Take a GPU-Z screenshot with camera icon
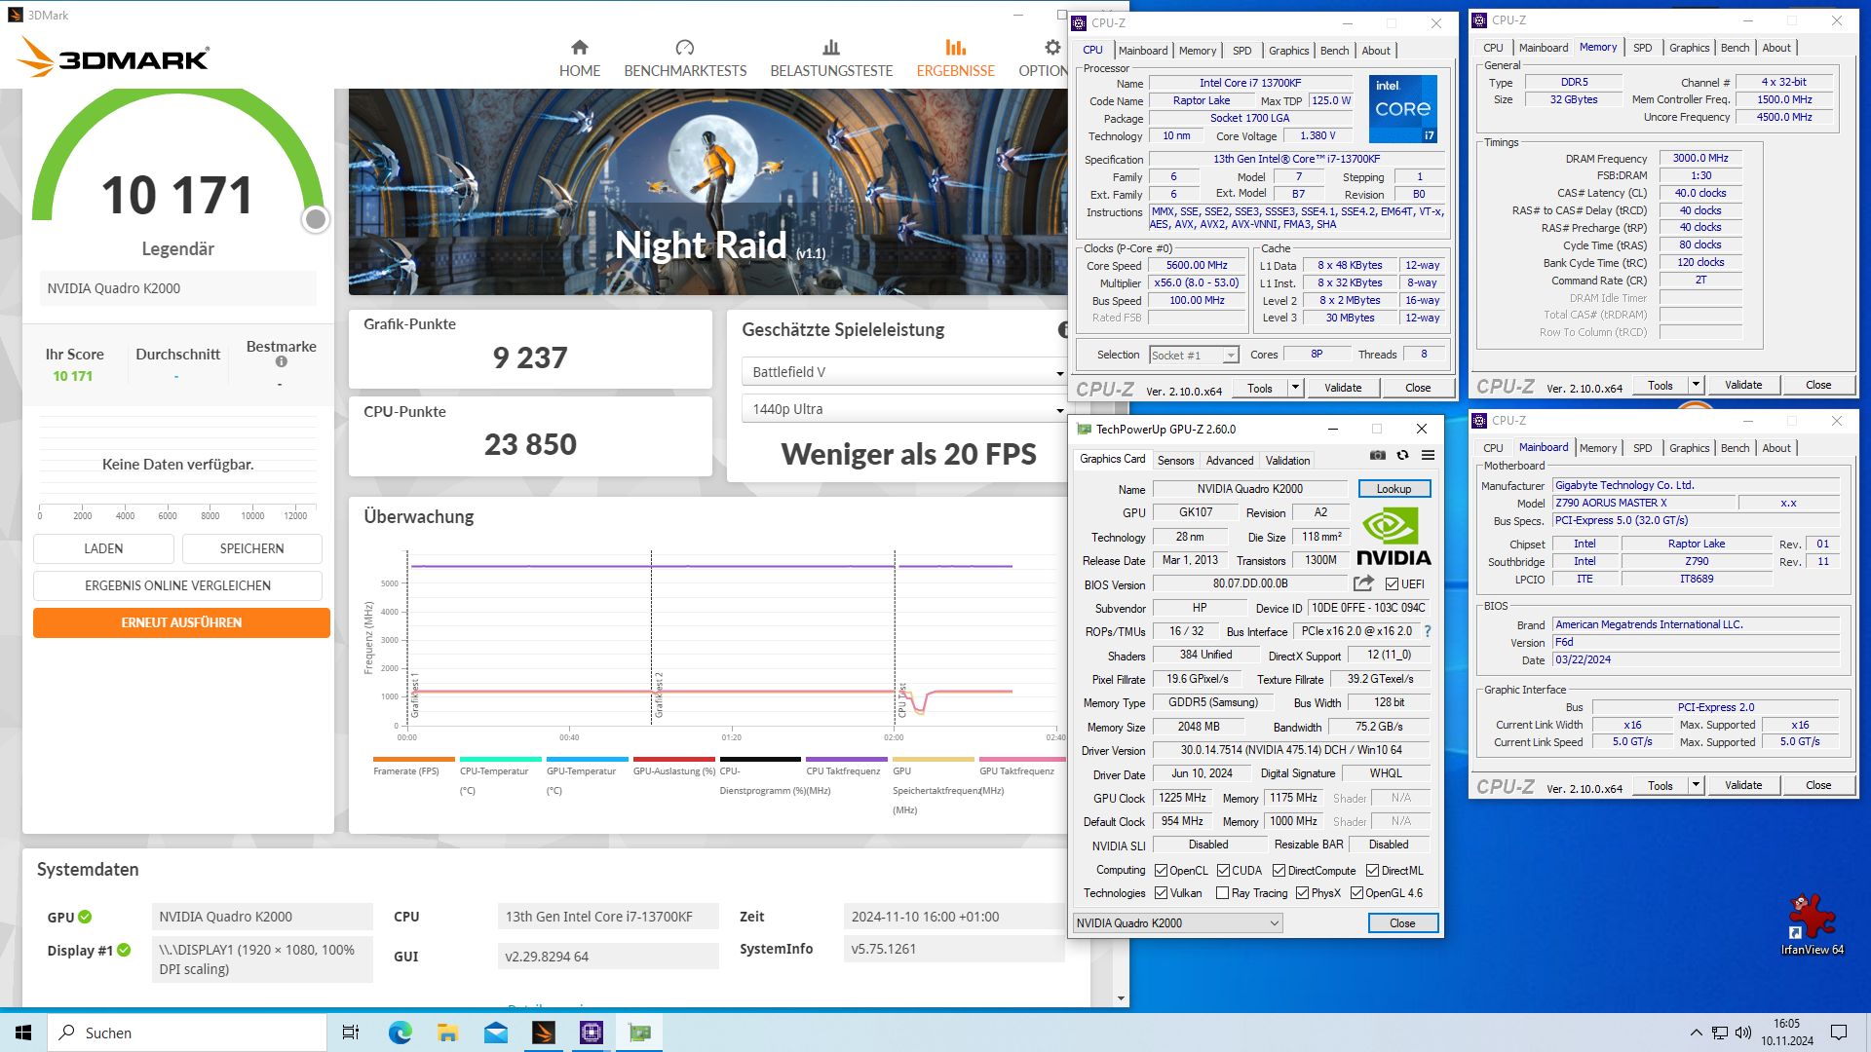1871x1052 pixels. (1377, 455)
